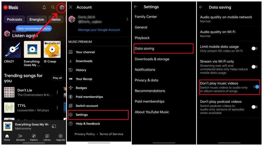Go to Home tab

7,138
